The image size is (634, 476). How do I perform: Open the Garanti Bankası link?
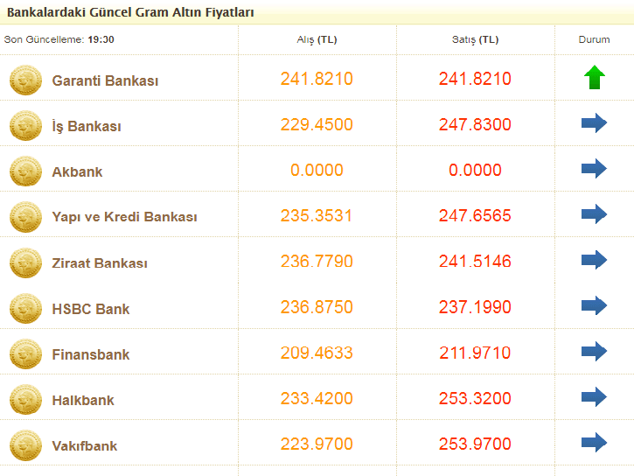(105, 80)
